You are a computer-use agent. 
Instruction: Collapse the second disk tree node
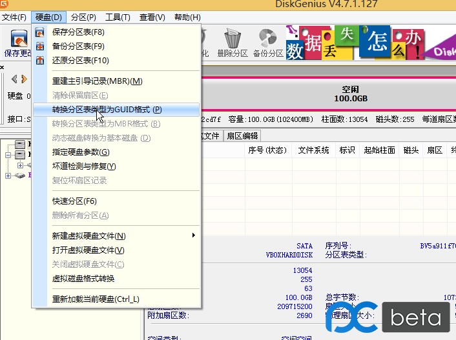[8, 155]
